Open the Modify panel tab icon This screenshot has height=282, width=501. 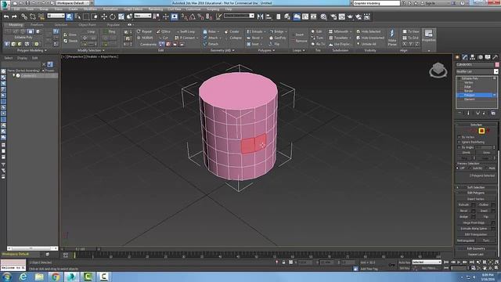(x=465, y=57)
